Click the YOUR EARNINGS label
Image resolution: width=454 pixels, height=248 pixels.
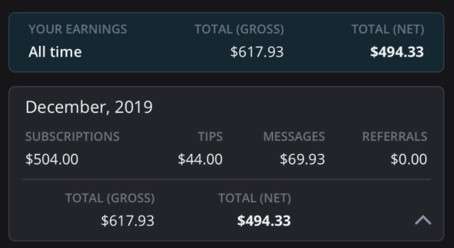[x=78, y=30]
